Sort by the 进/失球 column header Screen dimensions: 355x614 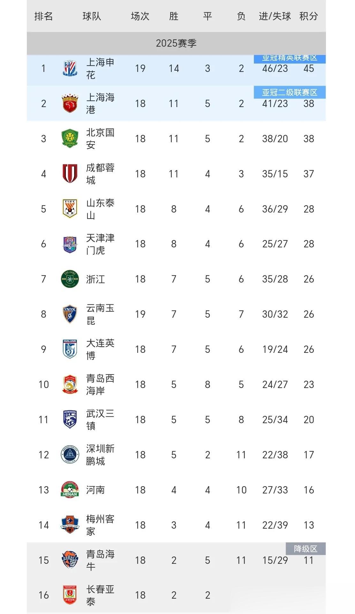(275, 16)
